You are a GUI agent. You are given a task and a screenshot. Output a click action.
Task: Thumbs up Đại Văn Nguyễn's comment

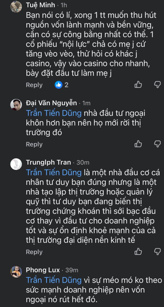tap(138, 144)
